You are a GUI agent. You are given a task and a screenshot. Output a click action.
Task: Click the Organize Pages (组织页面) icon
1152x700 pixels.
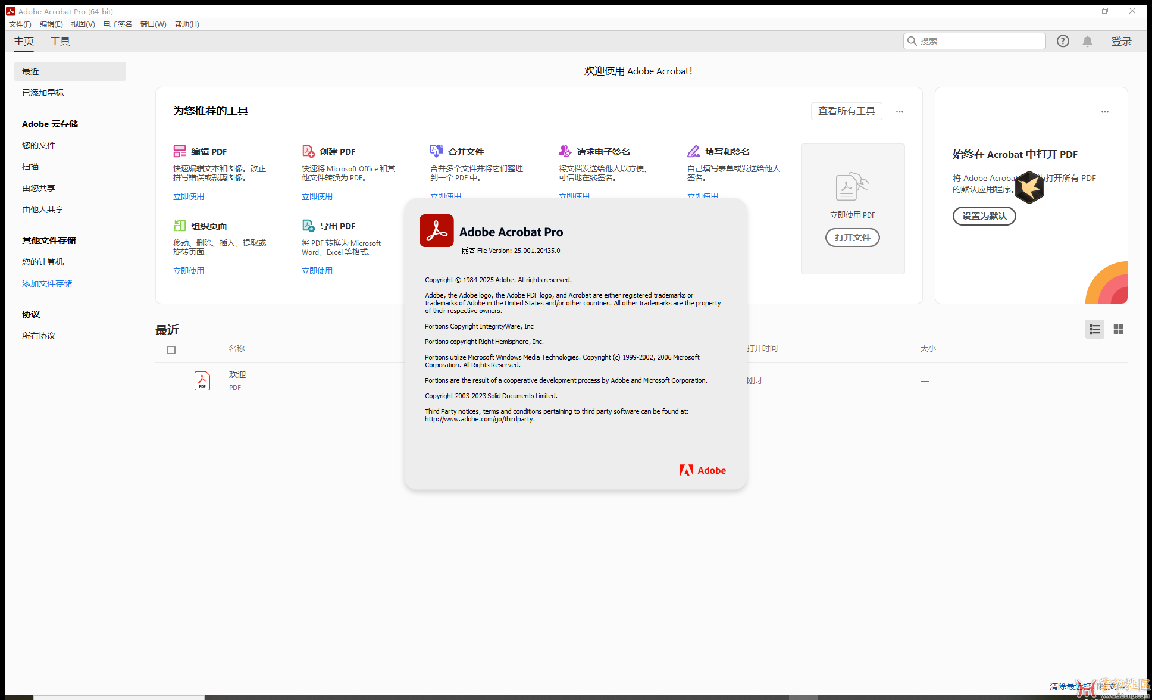(179, 226)
